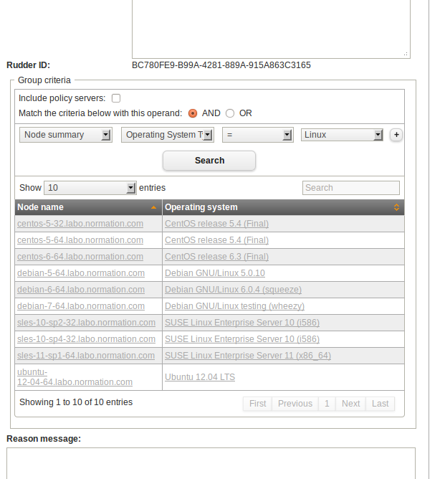Go to Last page of results
445x479 pixels.
380,404
